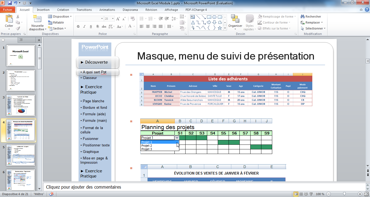Open the font name dropdown

[102, 19]
